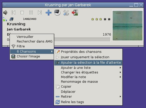Select Relire les tags text entry
The width and height of the screenshot is (146, 108).
pos(72,102)
